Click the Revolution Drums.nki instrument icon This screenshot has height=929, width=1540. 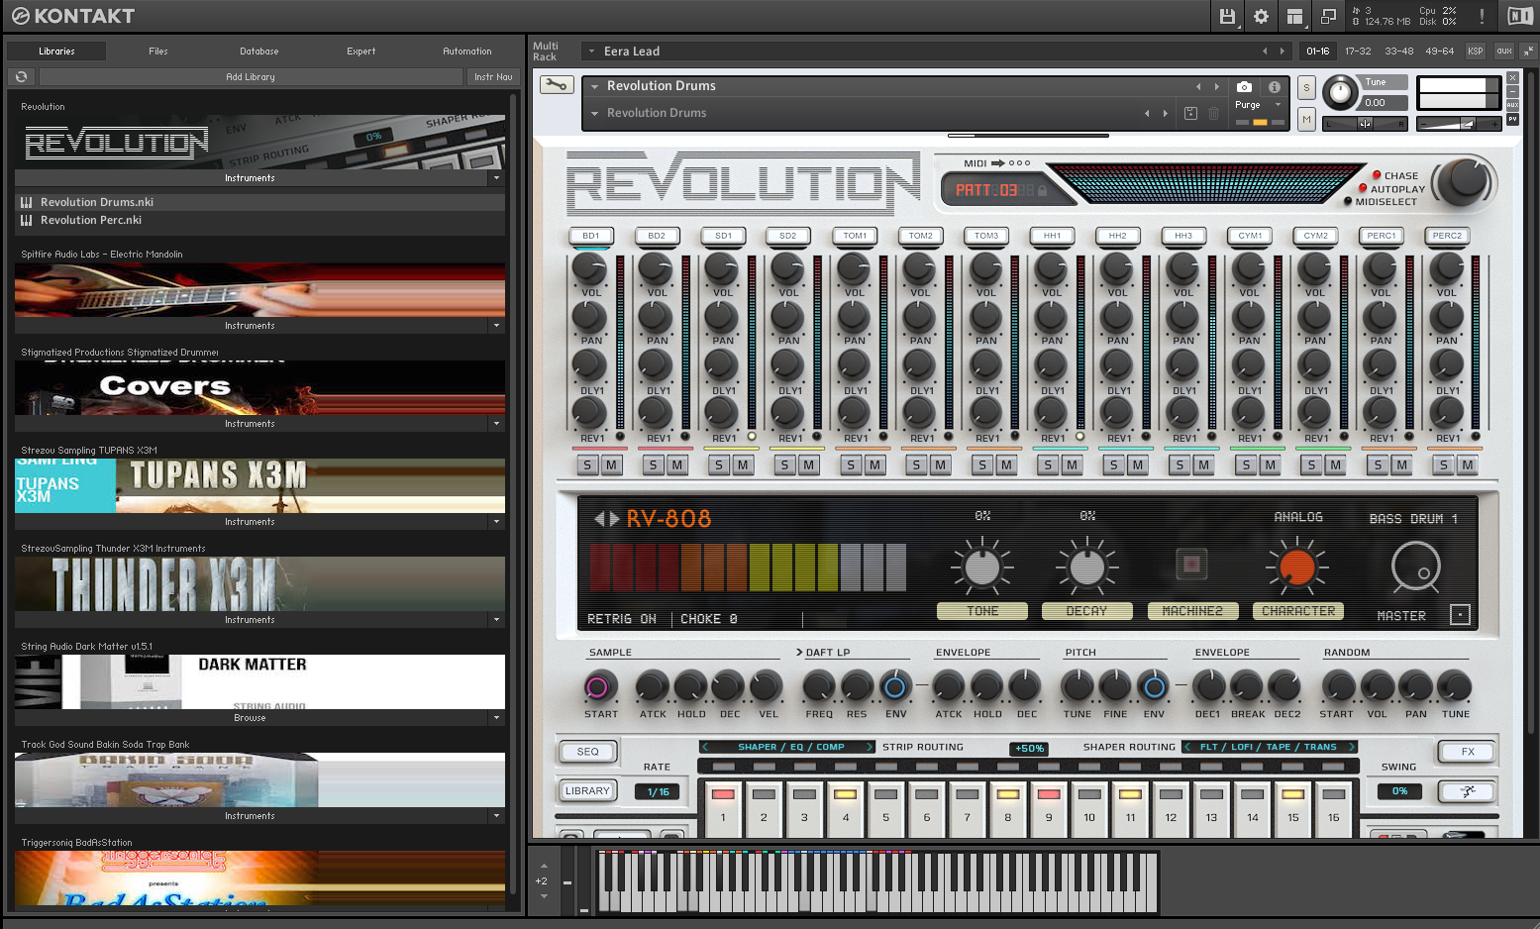pyautogui.click(x=27, y=202)
